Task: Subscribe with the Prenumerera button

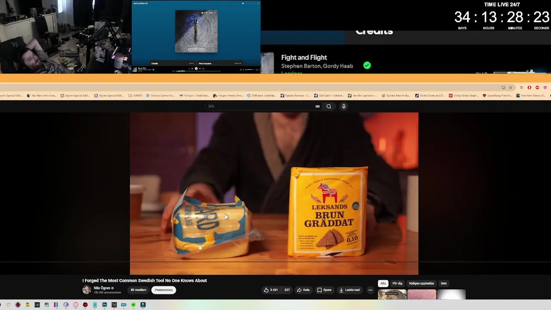Action: click(x=164, y=290)
